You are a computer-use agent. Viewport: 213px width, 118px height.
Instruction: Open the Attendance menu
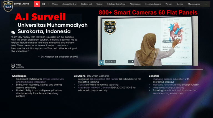(x=135, y=4)
